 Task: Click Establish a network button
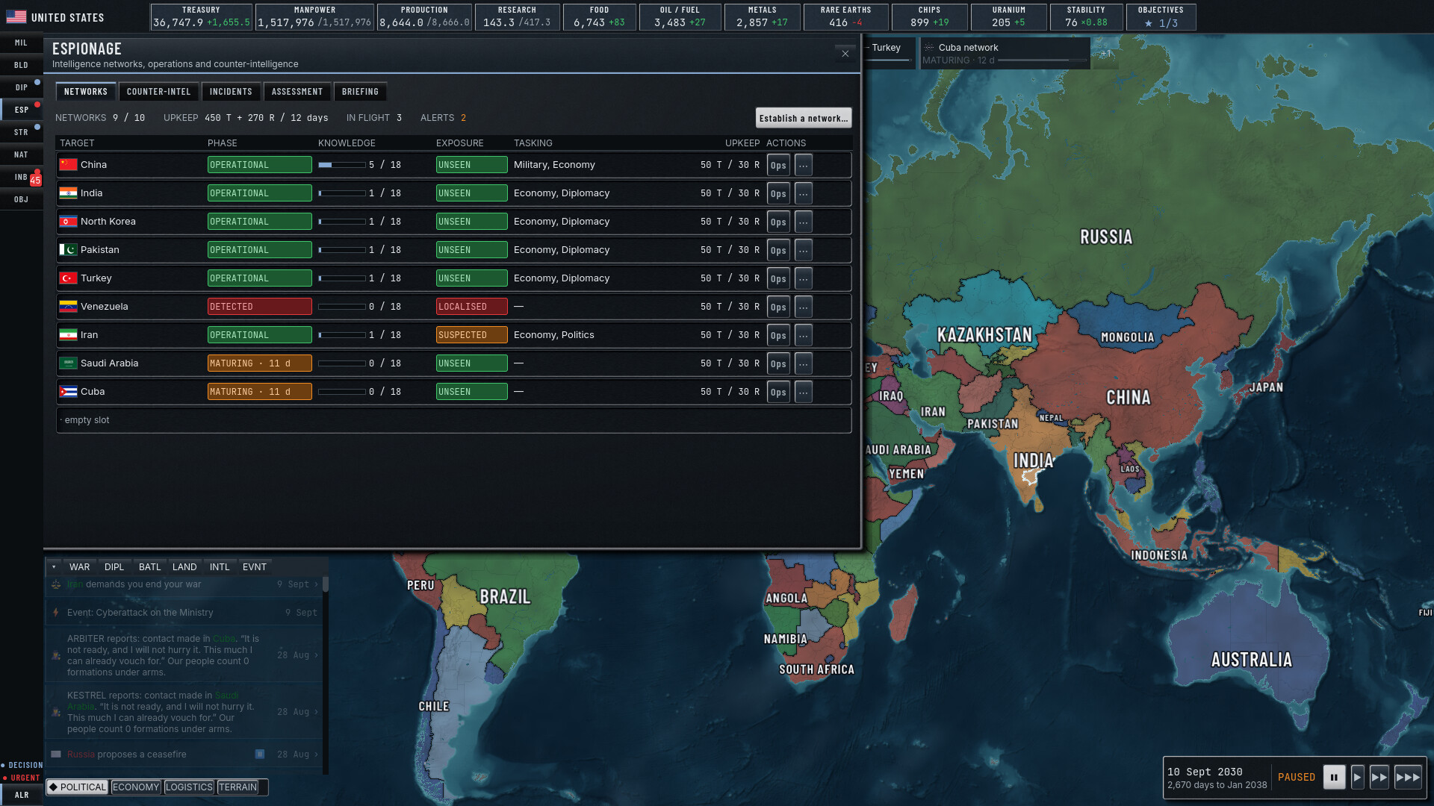click(804, 118)
